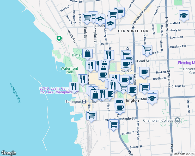Select the Spruce St label
The height and width of the screenshot is (156, 195).
point(136,147)
